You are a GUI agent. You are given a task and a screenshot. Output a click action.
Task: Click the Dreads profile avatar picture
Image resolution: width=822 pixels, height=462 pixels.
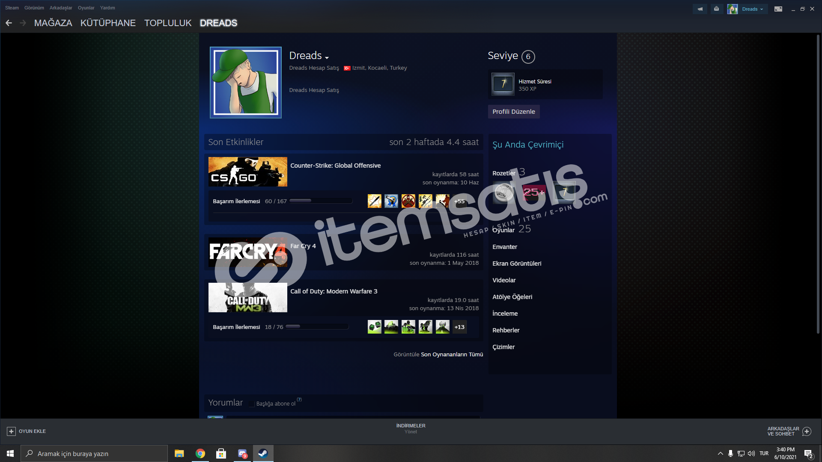pyautogui.click(x=245, y=83)
